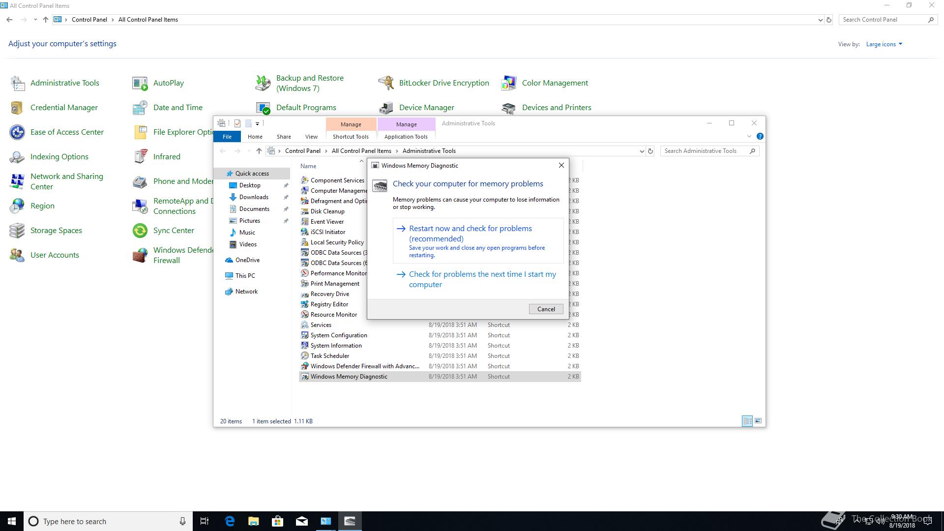This screenshot has width=944, height=531.
Task: Expand the Explorer ribbon chevron
Action: 749,136
